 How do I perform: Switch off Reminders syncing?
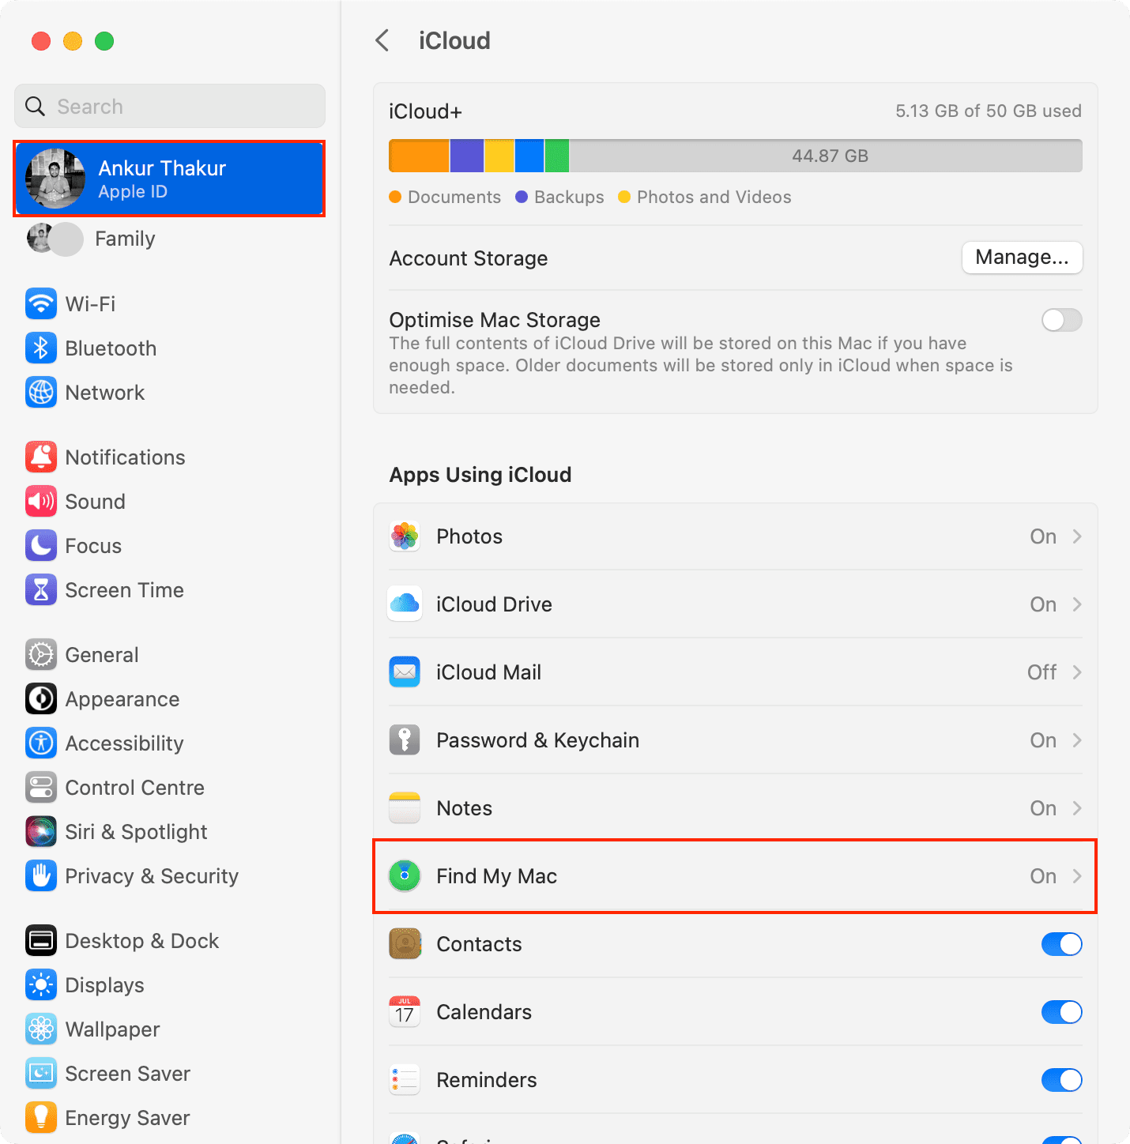[x=1061, y=1080]
